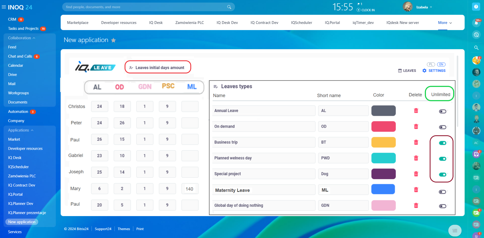
Task: Click Izabela's profile avatar
Action: [x=408, y=7]
